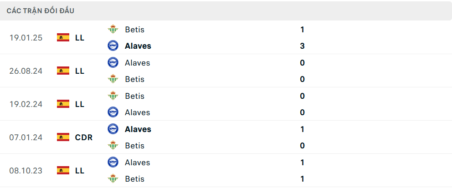This screenshot has height=188, width=452.
Task: Click the score 3 for Alaves
Action: pos(302,46)
